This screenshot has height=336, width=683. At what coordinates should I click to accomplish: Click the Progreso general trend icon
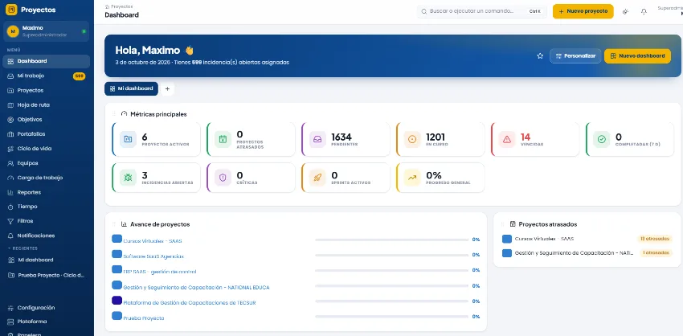click(412, 178)
